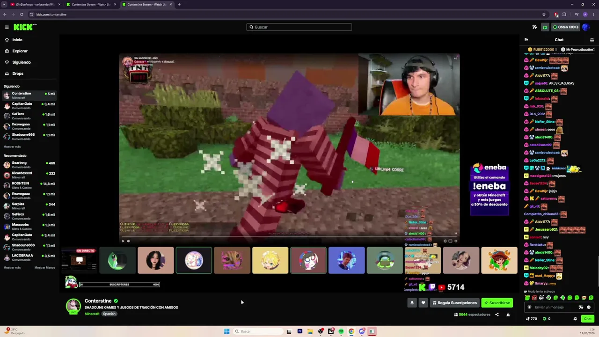Open video player settings gear
The width and height of the screenshot is (599, 337).
tap(445, 241)
